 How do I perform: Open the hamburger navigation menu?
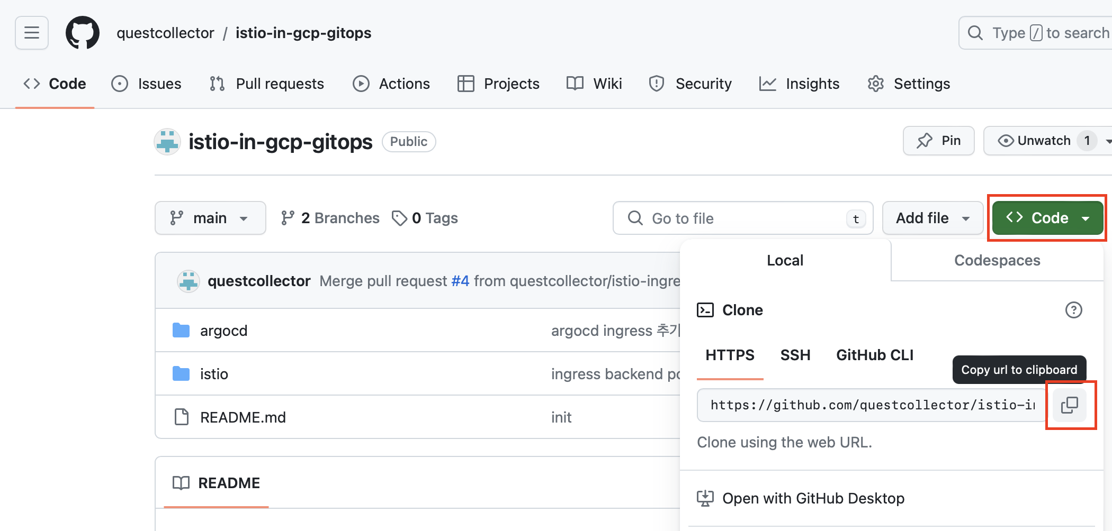pos(32,33)
